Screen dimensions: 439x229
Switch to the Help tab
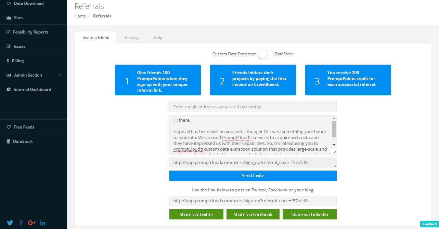tap(158, 38)
